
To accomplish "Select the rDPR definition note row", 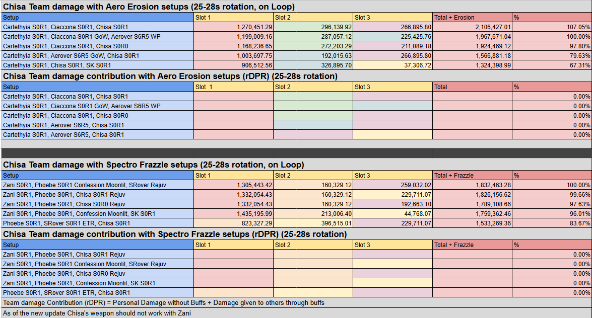I will 296,302.
